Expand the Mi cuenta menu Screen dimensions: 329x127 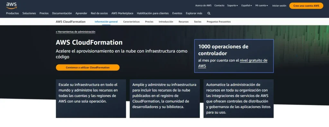click(x=262, y=6)
